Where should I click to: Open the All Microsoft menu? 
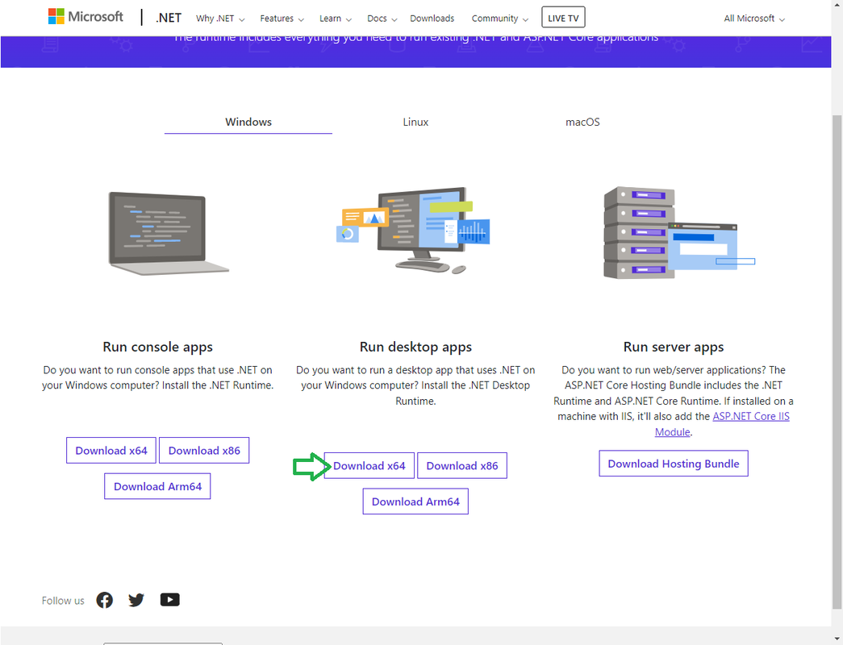[754, 19]
